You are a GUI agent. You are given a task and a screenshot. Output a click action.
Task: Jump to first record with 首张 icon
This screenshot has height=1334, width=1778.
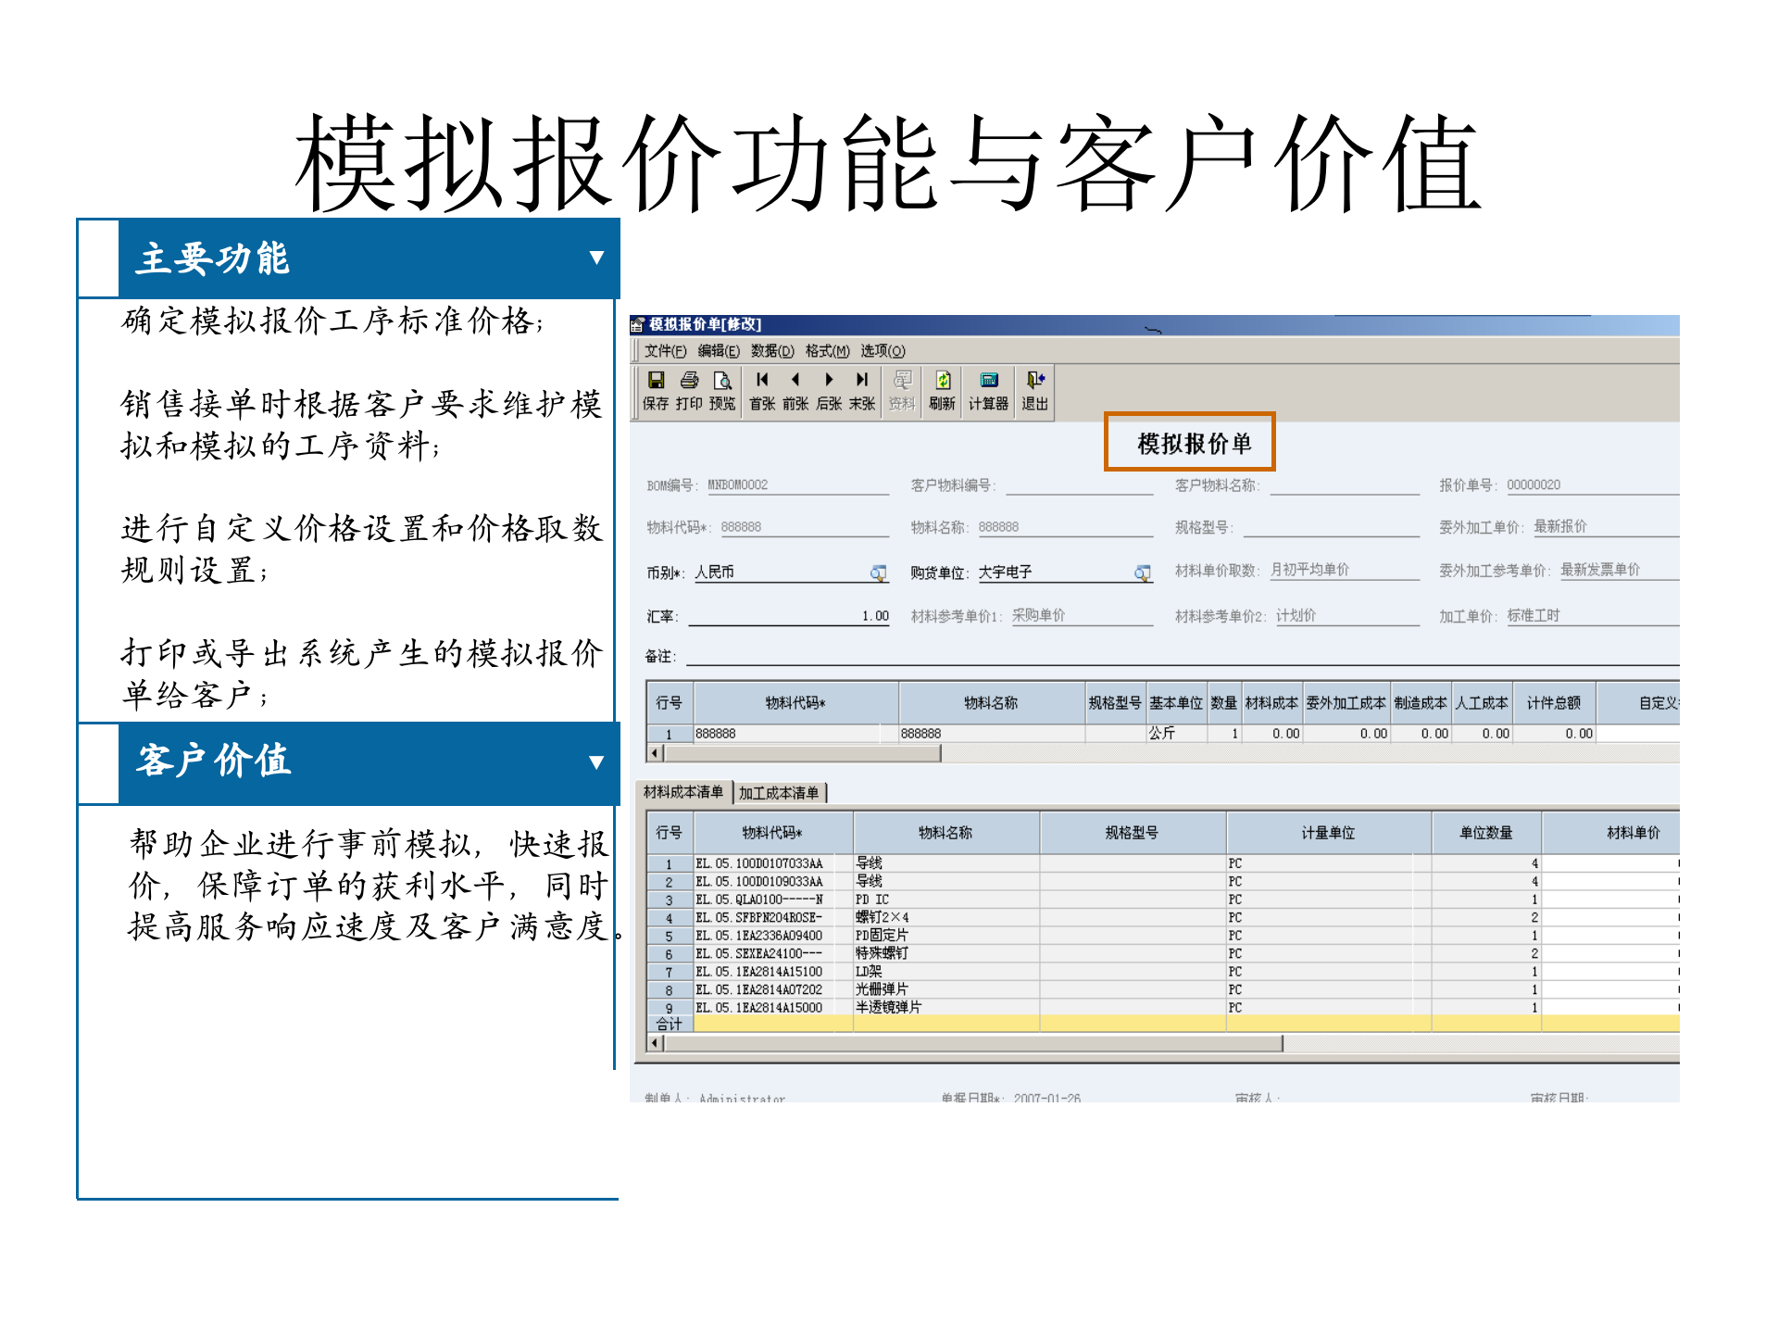(761, 382)
